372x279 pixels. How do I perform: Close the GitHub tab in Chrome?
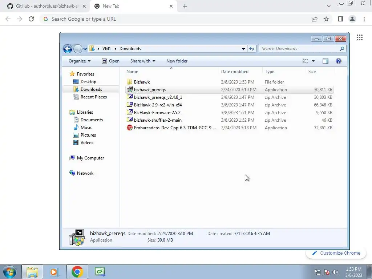84,7
